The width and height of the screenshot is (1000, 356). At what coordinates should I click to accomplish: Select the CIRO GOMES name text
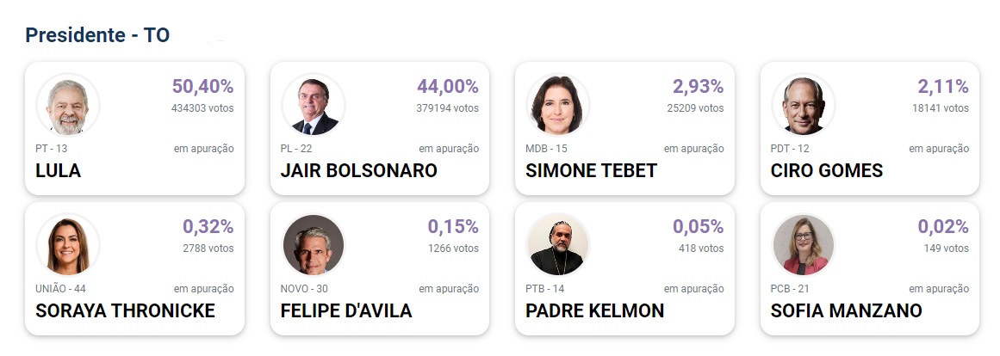pos(827,170)
